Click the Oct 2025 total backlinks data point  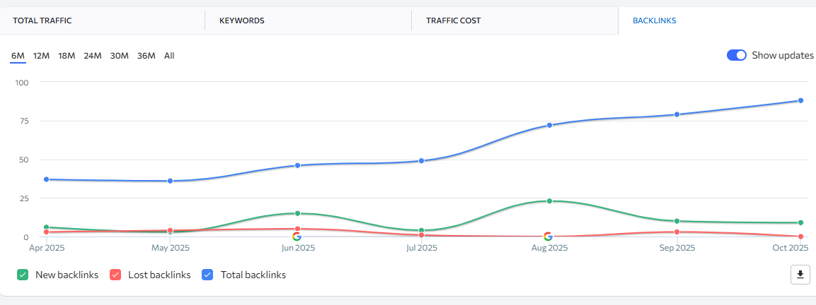click(800, 100)
